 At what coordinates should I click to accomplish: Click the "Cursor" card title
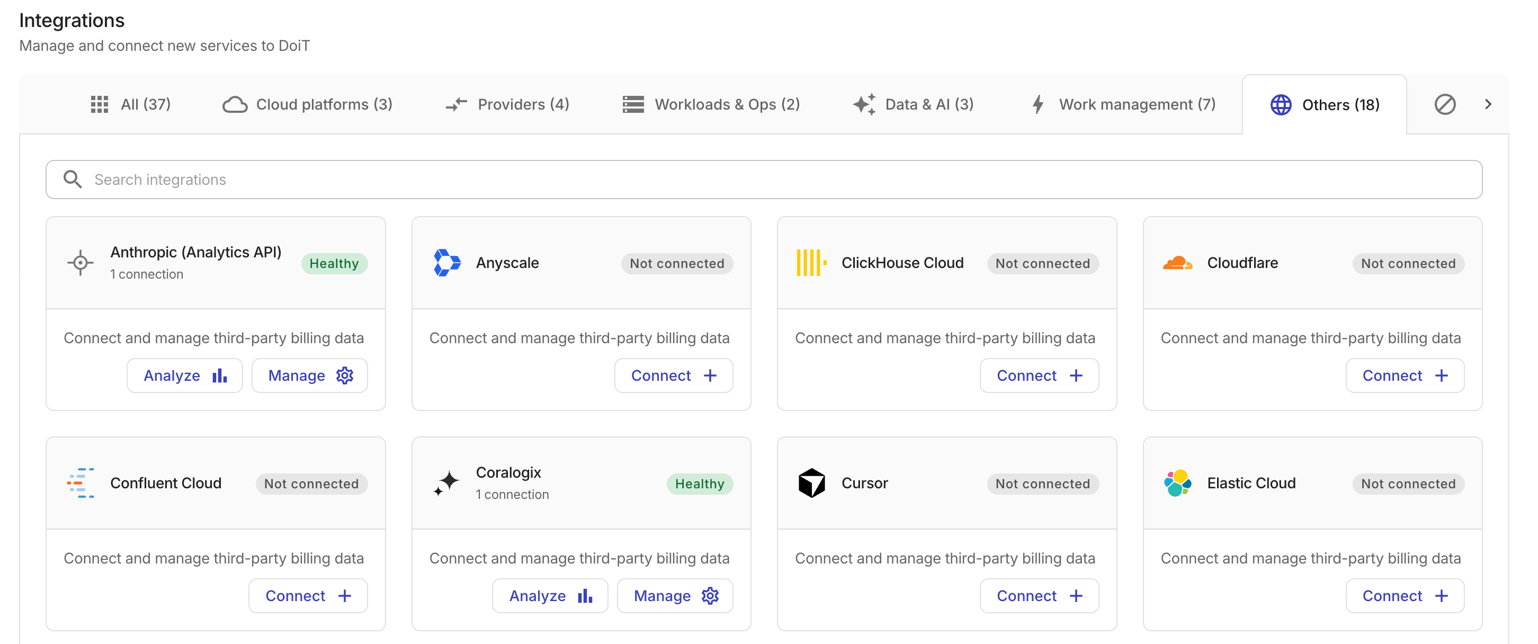point(864,483)
